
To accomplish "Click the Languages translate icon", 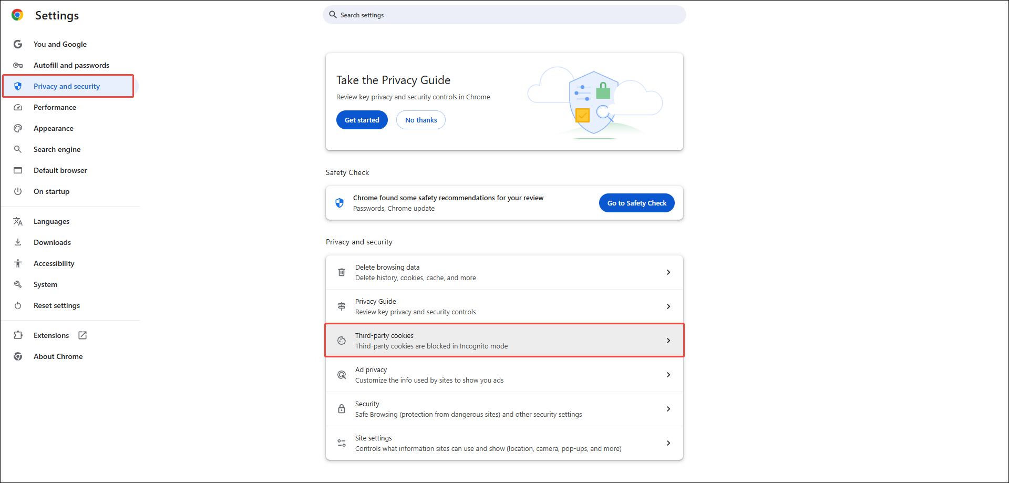I will (x=18, y=221).
